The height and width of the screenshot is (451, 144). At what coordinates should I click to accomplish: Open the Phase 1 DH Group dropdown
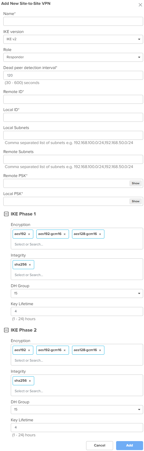click(x=77, y=293)
